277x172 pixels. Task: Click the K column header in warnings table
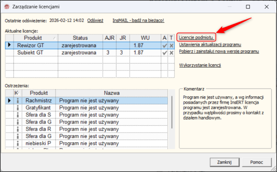coord(18,93)
